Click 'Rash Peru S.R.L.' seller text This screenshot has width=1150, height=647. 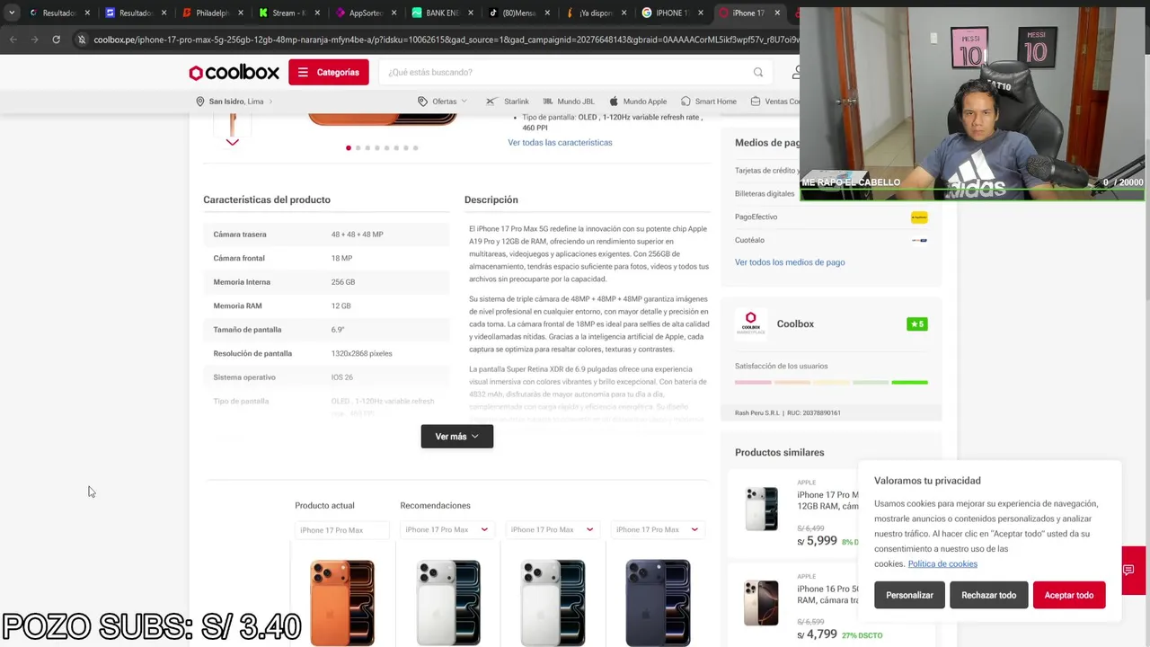tap(757, 413)
